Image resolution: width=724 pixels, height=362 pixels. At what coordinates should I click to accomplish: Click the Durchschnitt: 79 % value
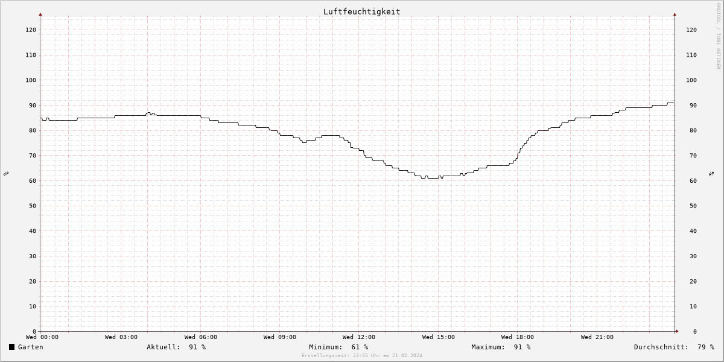674,347
